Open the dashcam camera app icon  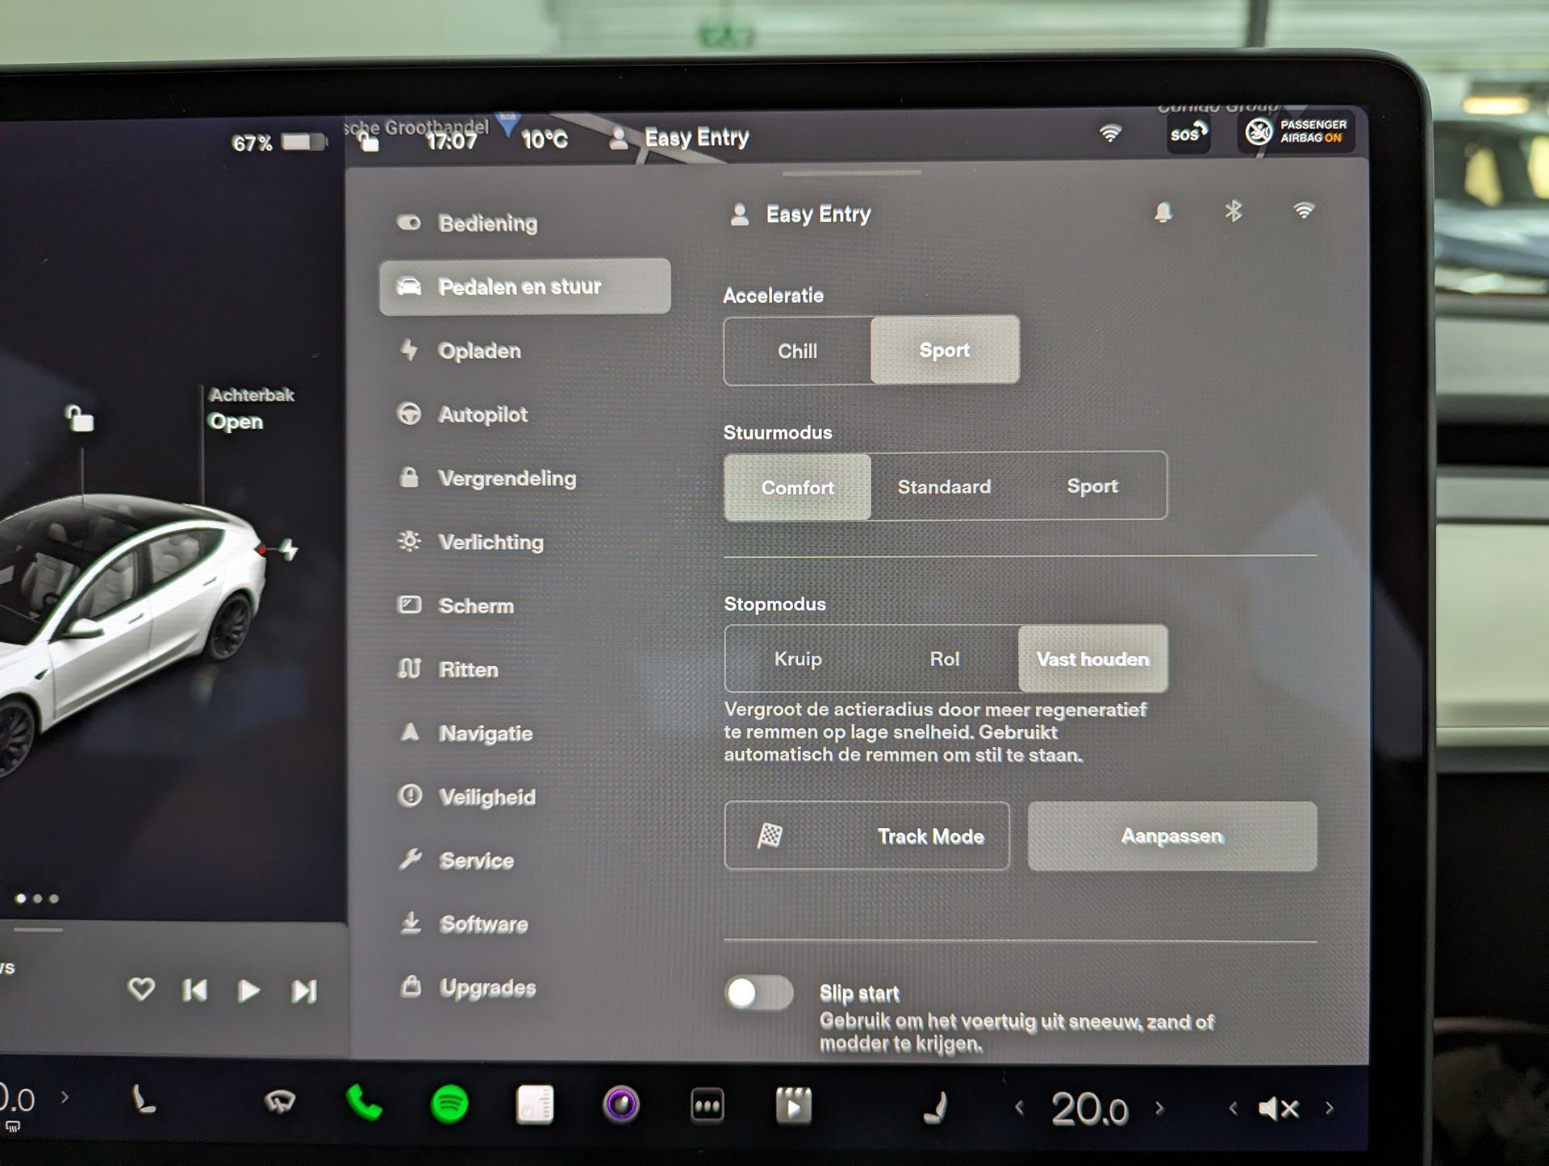click(x=621, y=1105)
